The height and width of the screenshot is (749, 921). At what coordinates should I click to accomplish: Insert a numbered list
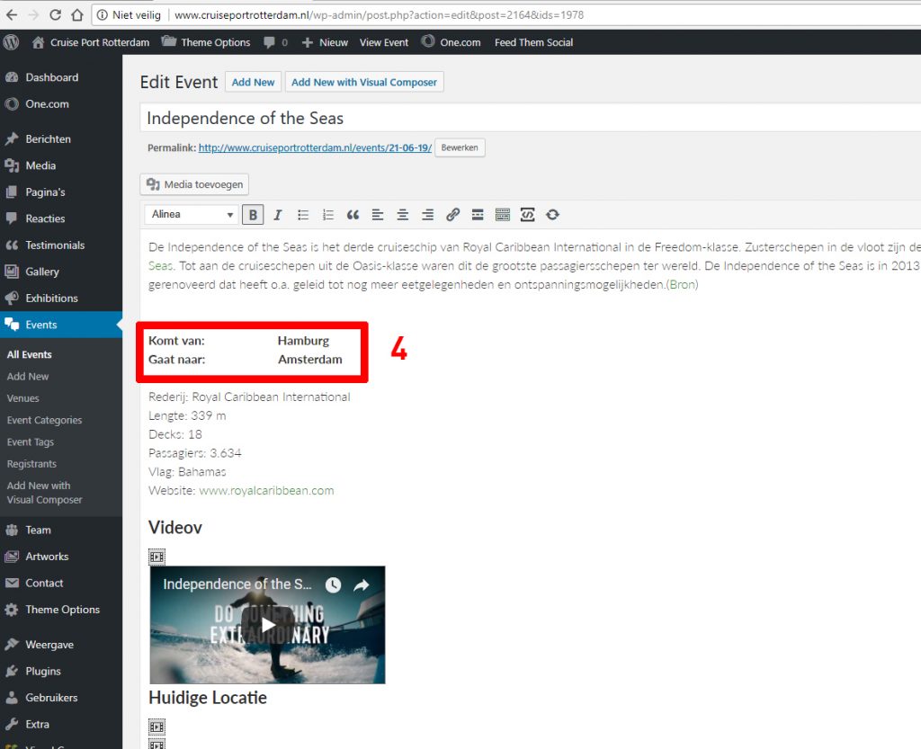pyautogui.click(x=328, y=215)
